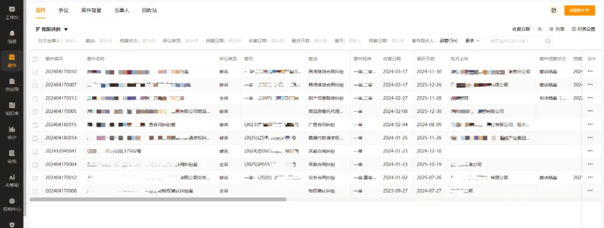Open the 权利中心 sidebar icon

click(x=12, y=201)
